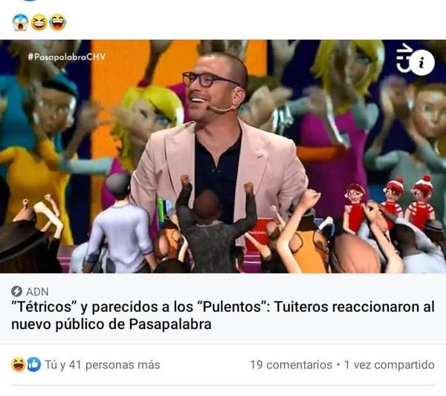
Task: Click the animated figure with raised fists
Action: [216, 224]
